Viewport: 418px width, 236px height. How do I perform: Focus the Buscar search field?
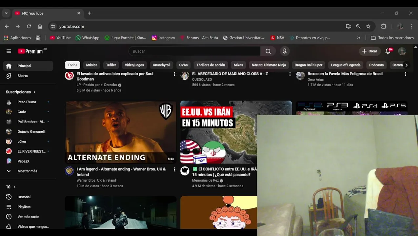pyautogui.click(x=194, y=51)
